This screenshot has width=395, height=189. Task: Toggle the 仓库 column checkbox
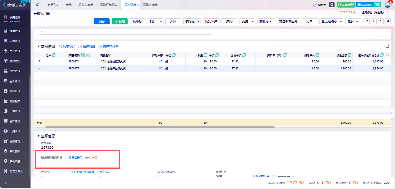53,55
